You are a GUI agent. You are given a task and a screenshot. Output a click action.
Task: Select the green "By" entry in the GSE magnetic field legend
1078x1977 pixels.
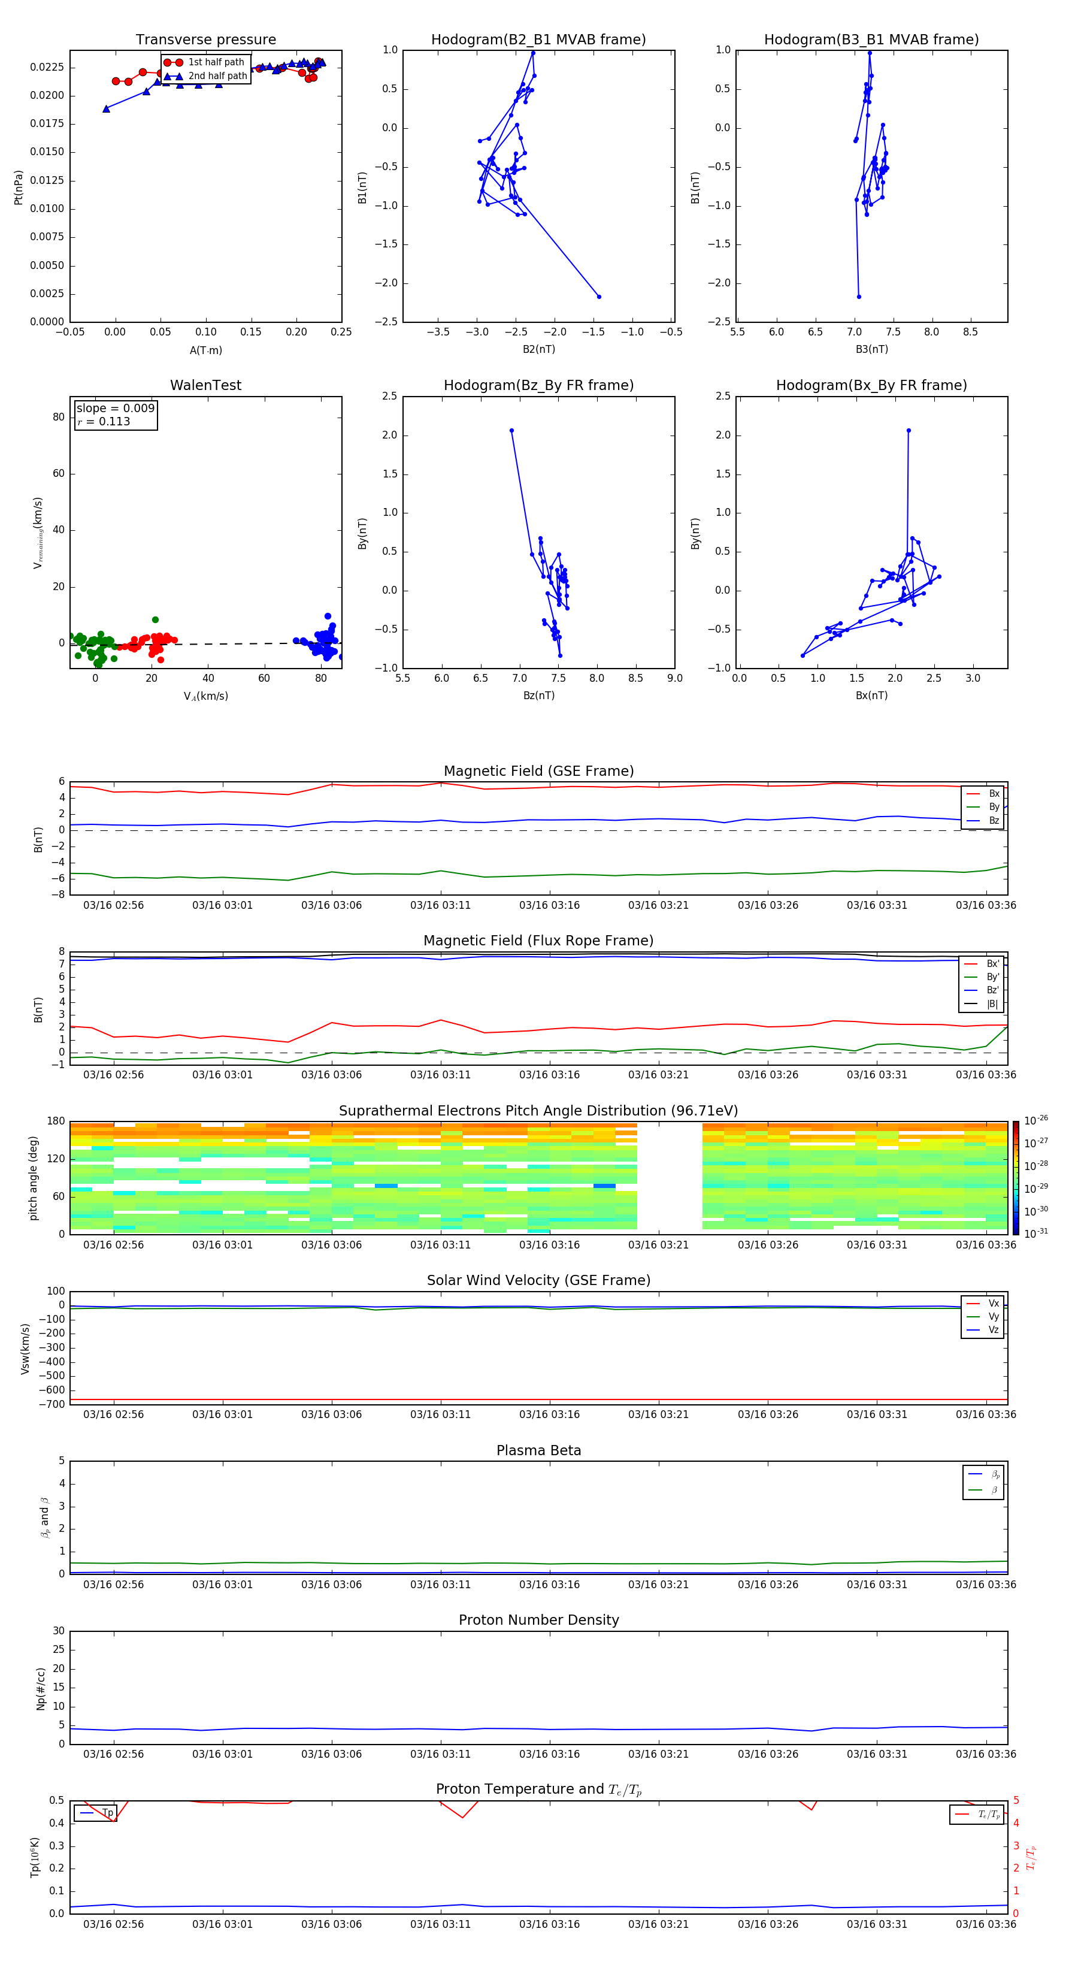[x=983, y=806]
